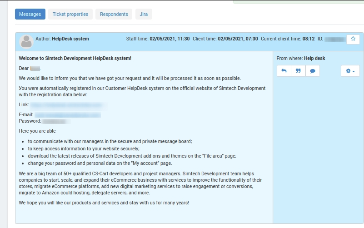Star this HelpDesk system message
Screen dimensions: 364x228
point(353,39)
